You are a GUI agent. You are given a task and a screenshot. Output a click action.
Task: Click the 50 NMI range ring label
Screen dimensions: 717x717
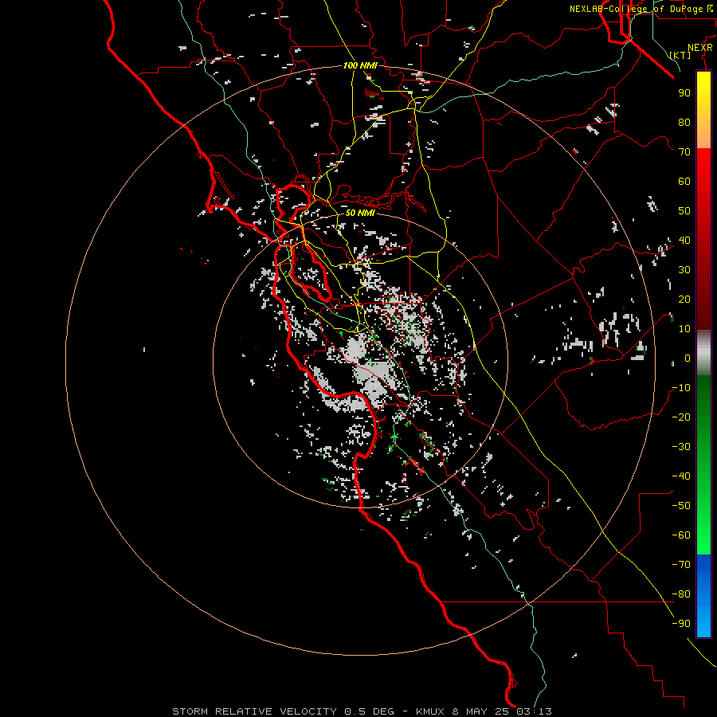coord(360,213)
